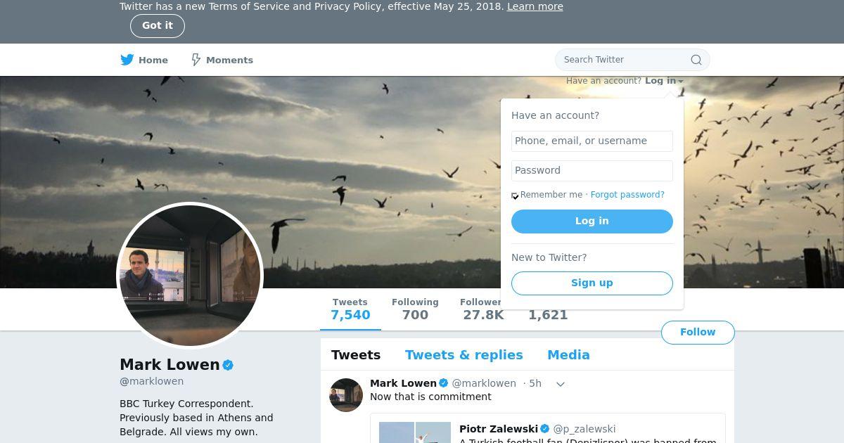Focus the Phone, email, or username field
Screen dimensions: 844x443
tap(592, 141)
